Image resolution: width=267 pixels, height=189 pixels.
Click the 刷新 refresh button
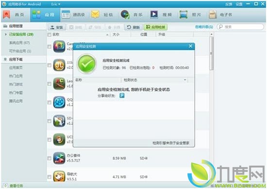pos(133,27)
